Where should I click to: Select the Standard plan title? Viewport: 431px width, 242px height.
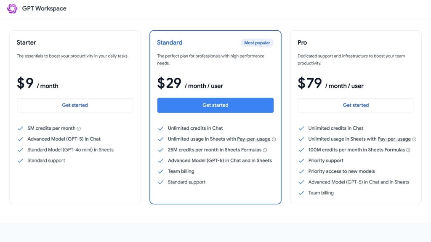click(170, 43)
